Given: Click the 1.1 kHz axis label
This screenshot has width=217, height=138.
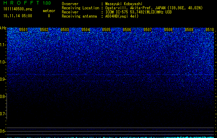Looking at the screenshot, I should (x=2, y=45).
